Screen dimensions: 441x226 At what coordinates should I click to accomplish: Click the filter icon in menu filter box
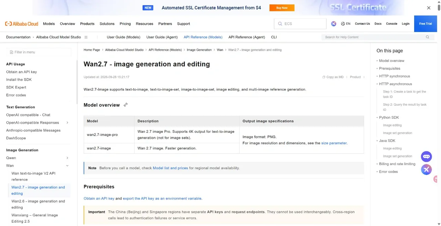(x=11, y=52)
